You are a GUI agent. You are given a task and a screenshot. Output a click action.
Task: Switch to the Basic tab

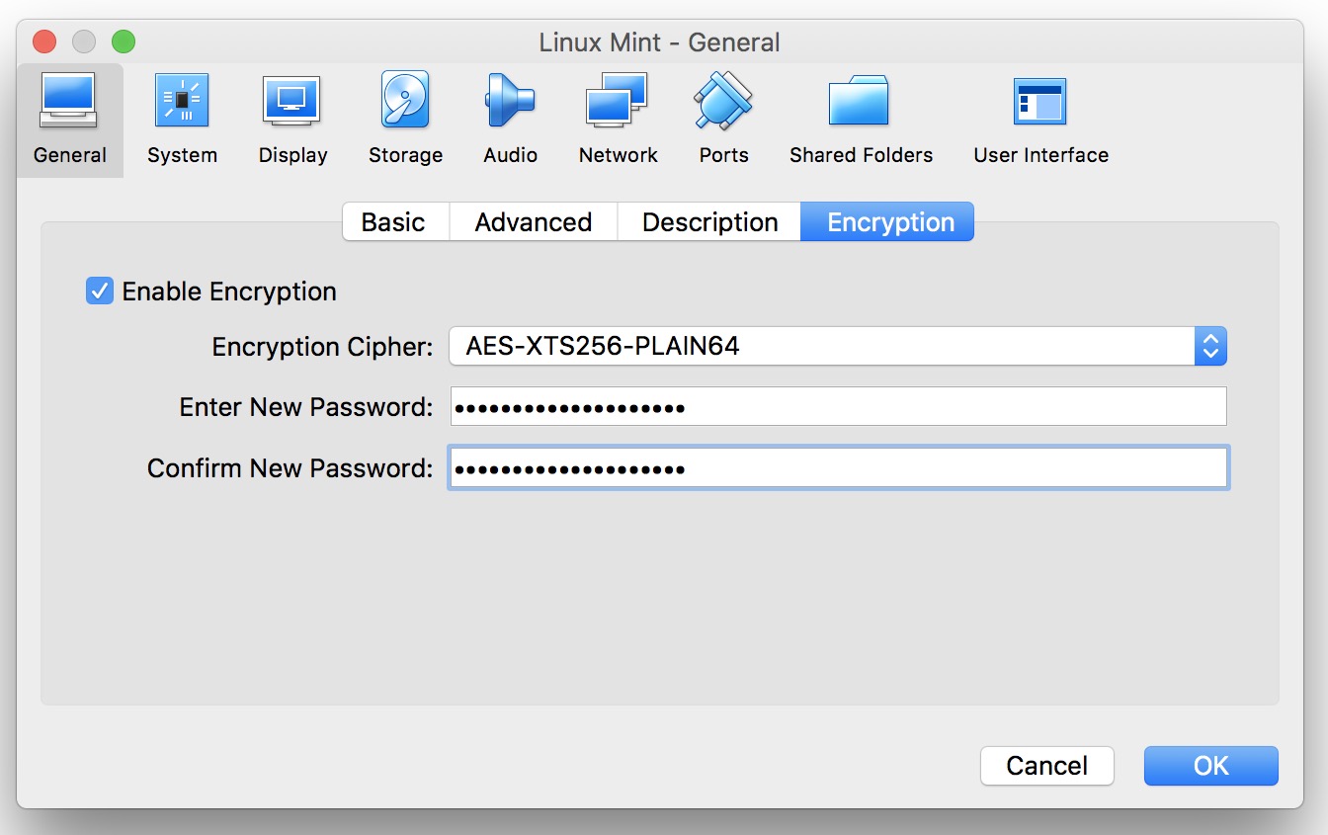pos(393,222)
